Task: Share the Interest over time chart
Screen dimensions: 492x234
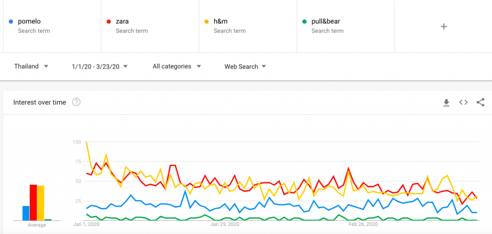Action: (480, 103)
